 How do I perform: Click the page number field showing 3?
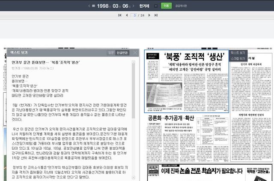coord(134,15)
